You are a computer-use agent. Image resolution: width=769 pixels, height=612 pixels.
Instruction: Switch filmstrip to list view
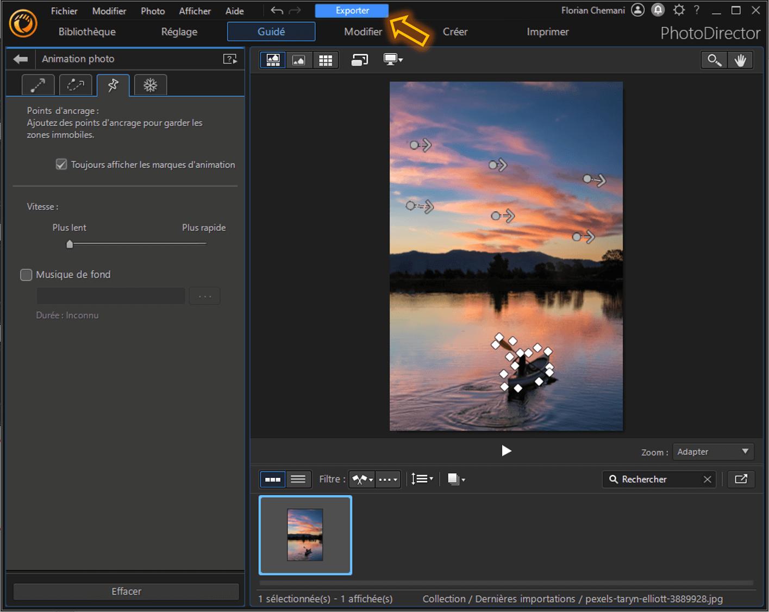(x=298, y=479)
